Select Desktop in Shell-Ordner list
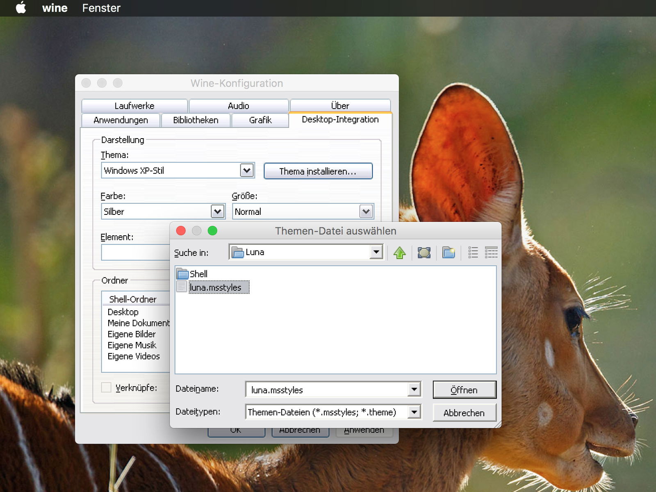Viewport: 656px width, 492px height. tap(123, 312)
